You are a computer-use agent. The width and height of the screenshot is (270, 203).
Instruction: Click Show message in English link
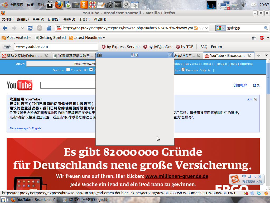click(x=25, y=128)
